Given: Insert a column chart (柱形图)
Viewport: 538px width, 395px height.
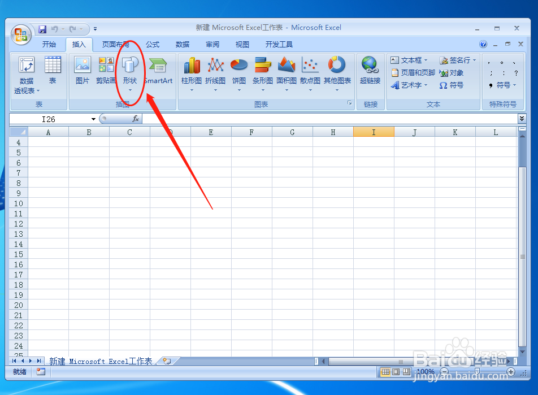Looking at the screenshot, I should tap(192, 74).
